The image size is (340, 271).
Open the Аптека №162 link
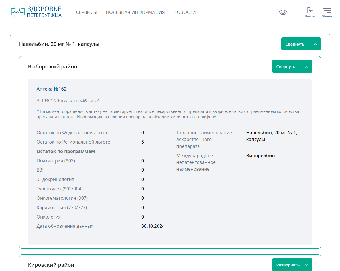[51, 89]
